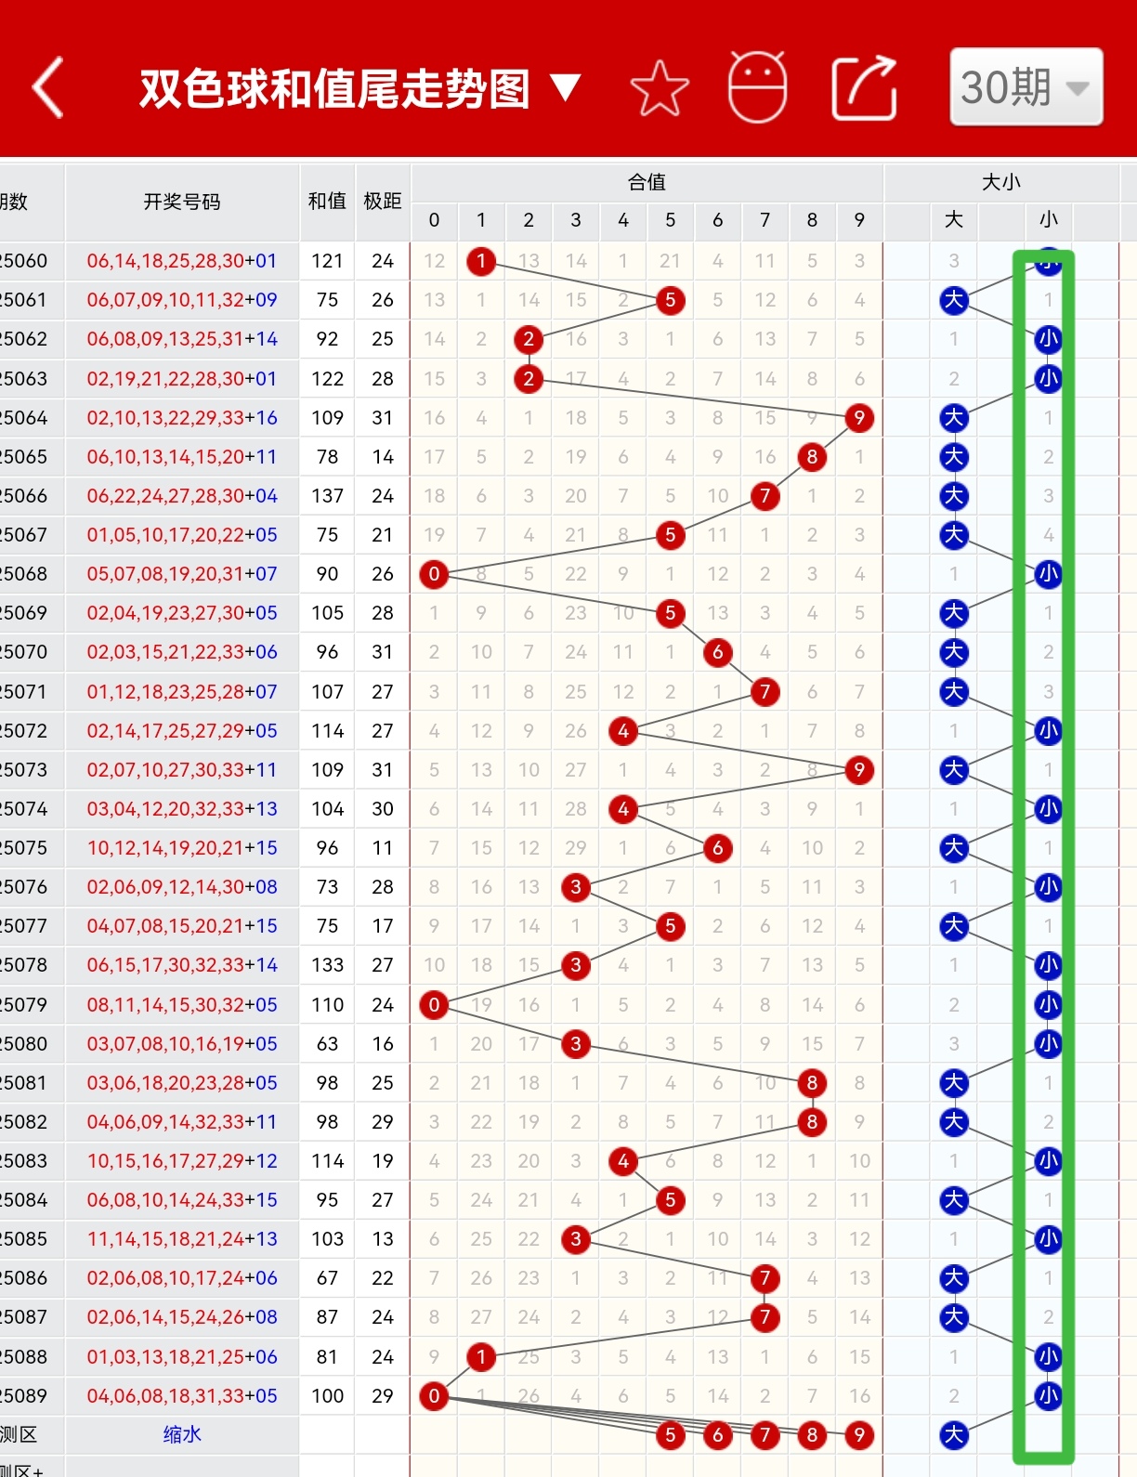Click sum value 133 in row 25078
The height and width of the screenshot is (1477, 1137).
click(x=327, y=965)
